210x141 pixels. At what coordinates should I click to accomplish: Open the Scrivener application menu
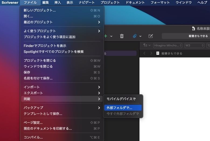[x=10, y=2]
